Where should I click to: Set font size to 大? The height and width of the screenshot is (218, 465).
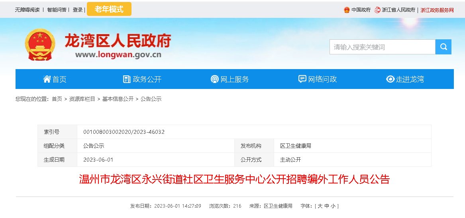click(x=320, y=206)
